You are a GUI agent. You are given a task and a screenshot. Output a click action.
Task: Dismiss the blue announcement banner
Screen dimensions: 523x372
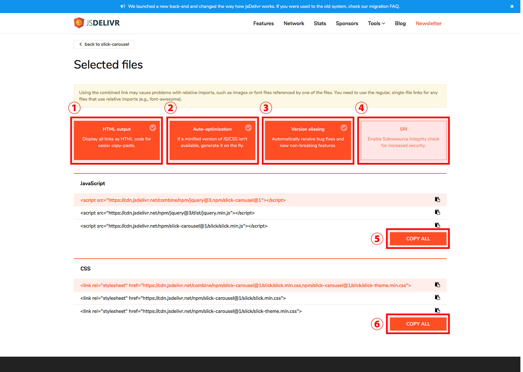tap(512, 7)
